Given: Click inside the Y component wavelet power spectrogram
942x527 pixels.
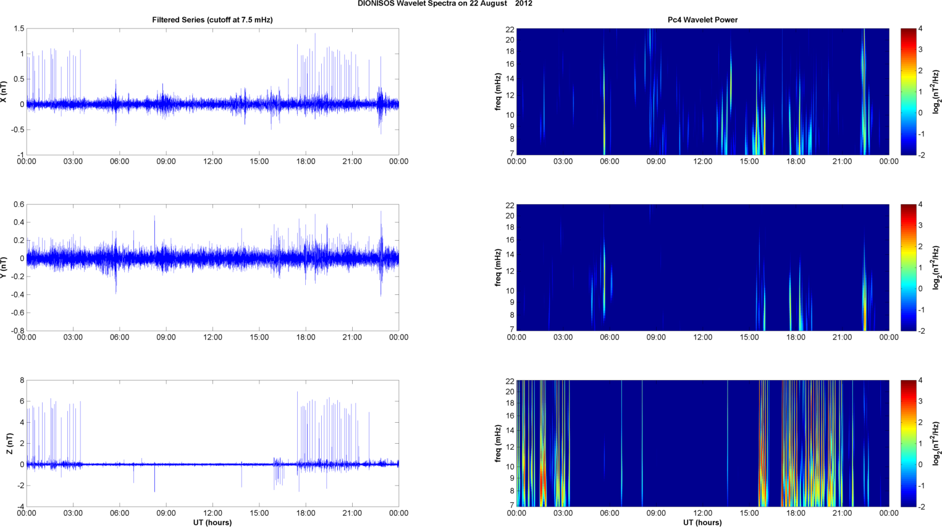Looking at the screenshot, I should (702, 268).
